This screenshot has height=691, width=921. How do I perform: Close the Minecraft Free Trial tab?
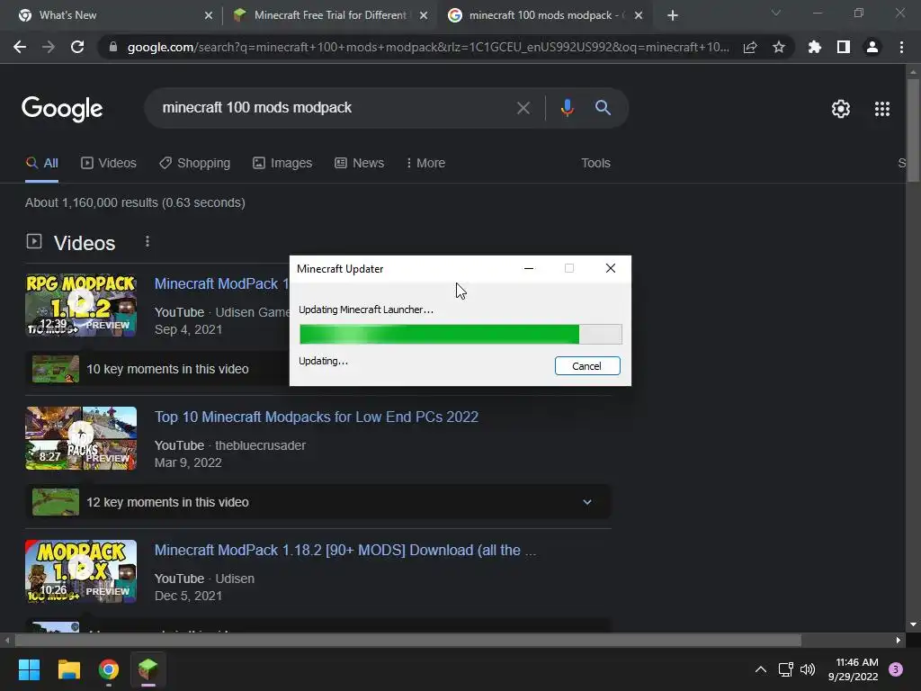pyautogui.click(x=424, y=15)
